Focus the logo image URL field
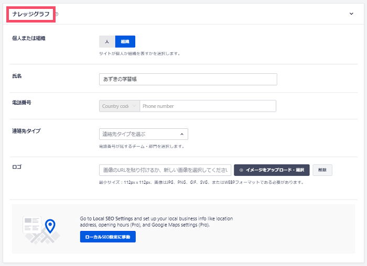Screen dimensions: 367x266 (x=165, y=170)
